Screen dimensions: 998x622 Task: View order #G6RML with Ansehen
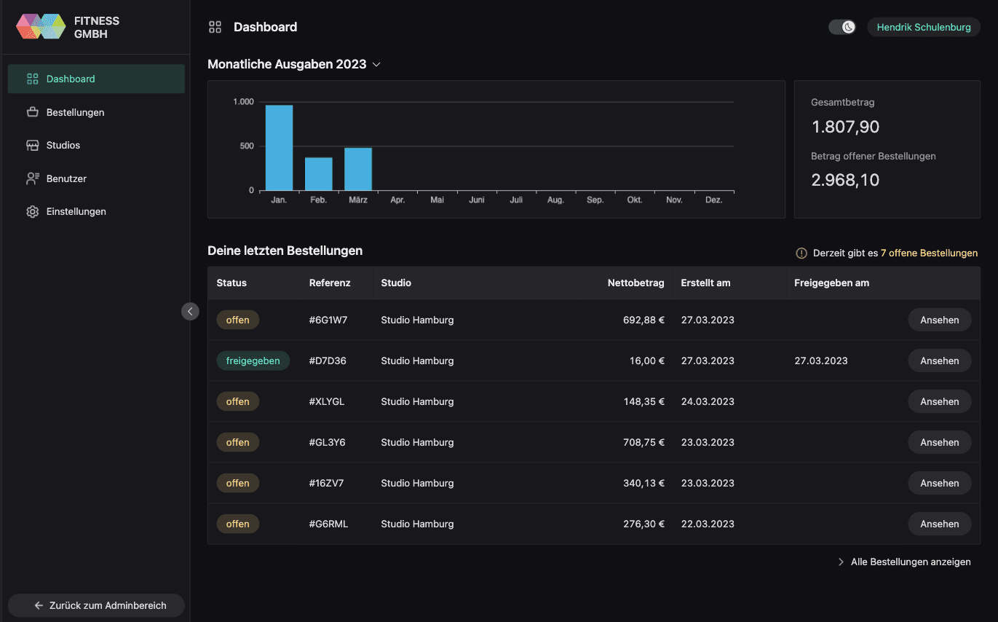[940, 524]
